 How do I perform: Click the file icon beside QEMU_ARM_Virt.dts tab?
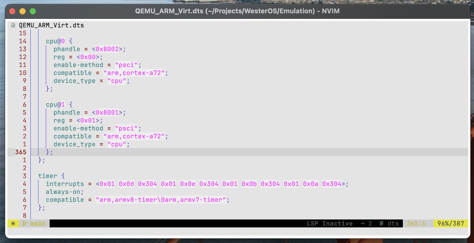point(13,25)
